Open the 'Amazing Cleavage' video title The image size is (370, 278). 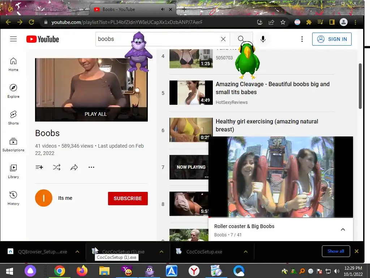(x=272, y=88)
